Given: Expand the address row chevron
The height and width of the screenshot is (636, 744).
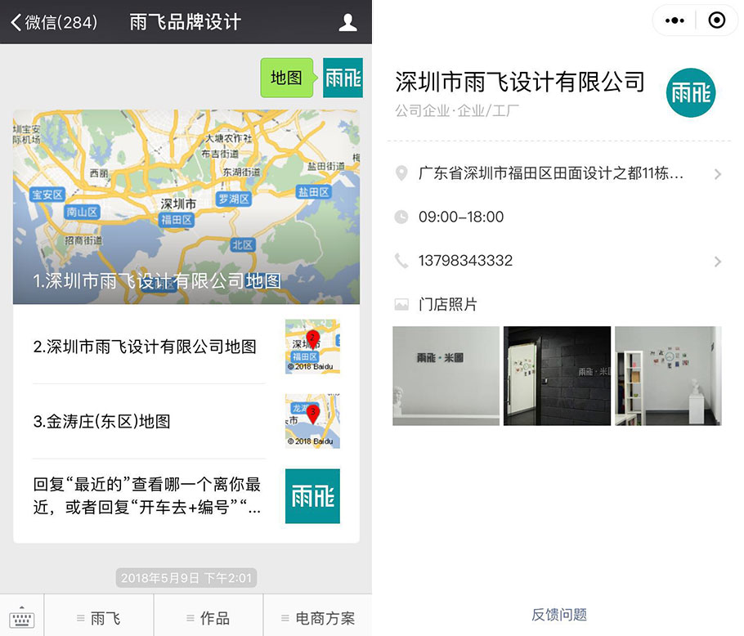Looking at the screenshot, I should click(x=718, y=174).
